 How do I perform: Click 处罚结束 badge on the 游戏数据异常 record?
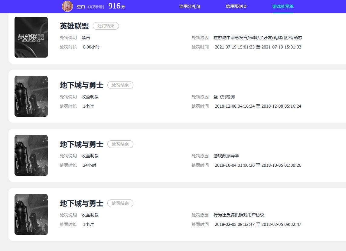click(x=120, y=144)
